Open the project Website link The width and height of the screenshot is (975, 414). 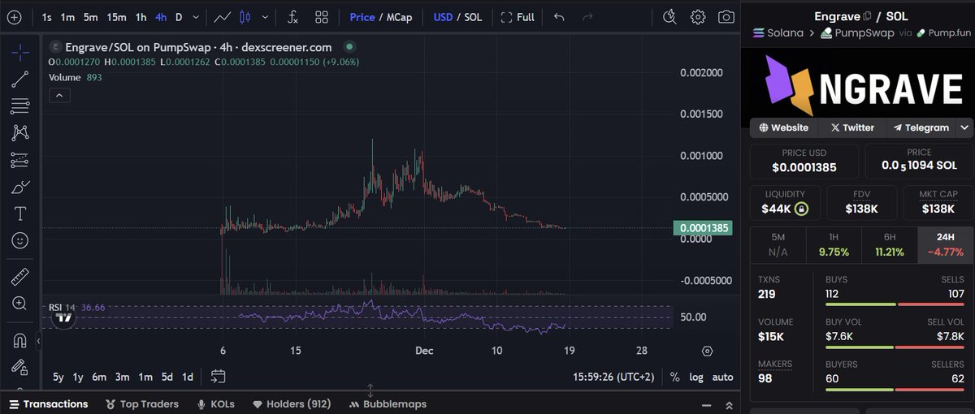coord(782,127)
